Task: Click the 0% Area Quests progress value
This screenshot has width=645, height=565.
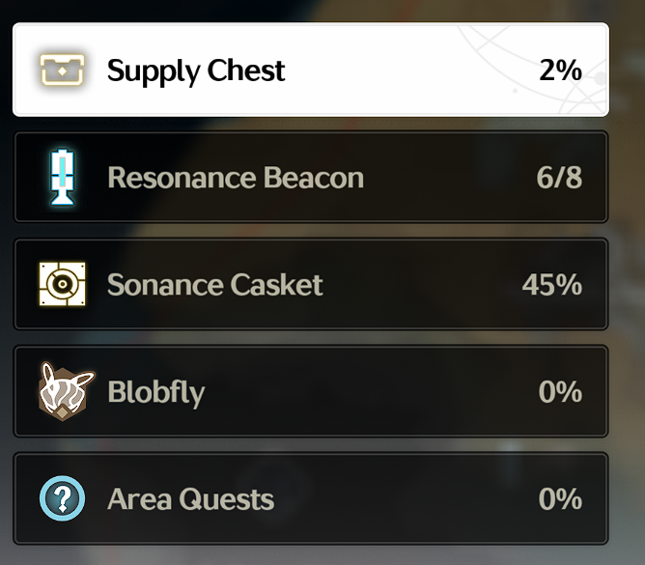Action: (560, 498)
